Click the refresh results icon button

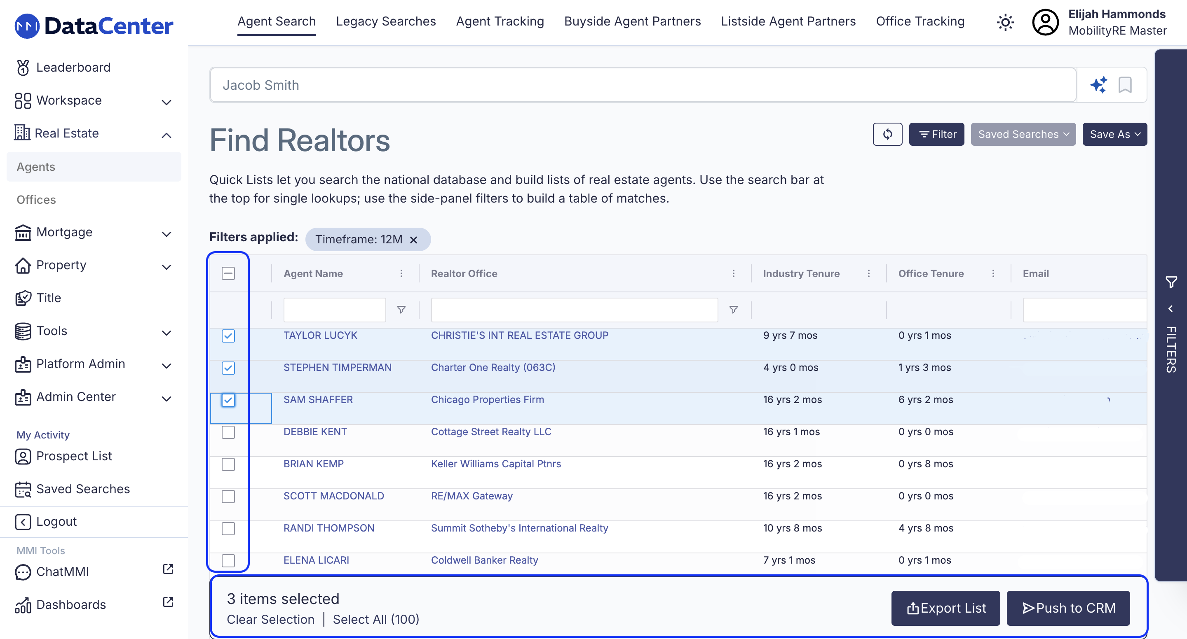coord(887,134)
